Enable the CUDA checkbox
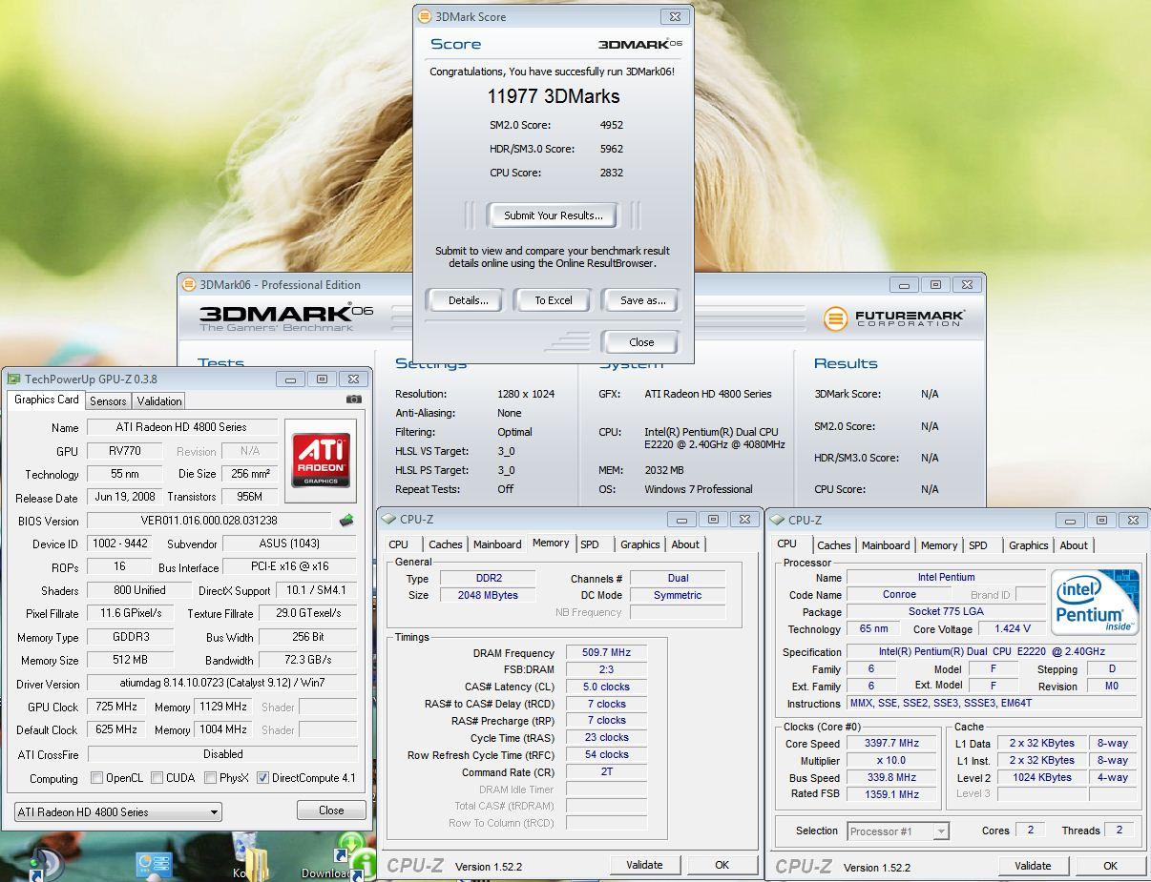 point(157,778)
